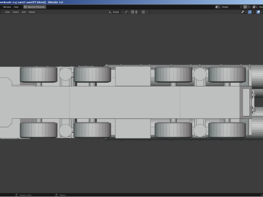Toggle viewport gizmos
Screen dimensions: 263x197
250,12
